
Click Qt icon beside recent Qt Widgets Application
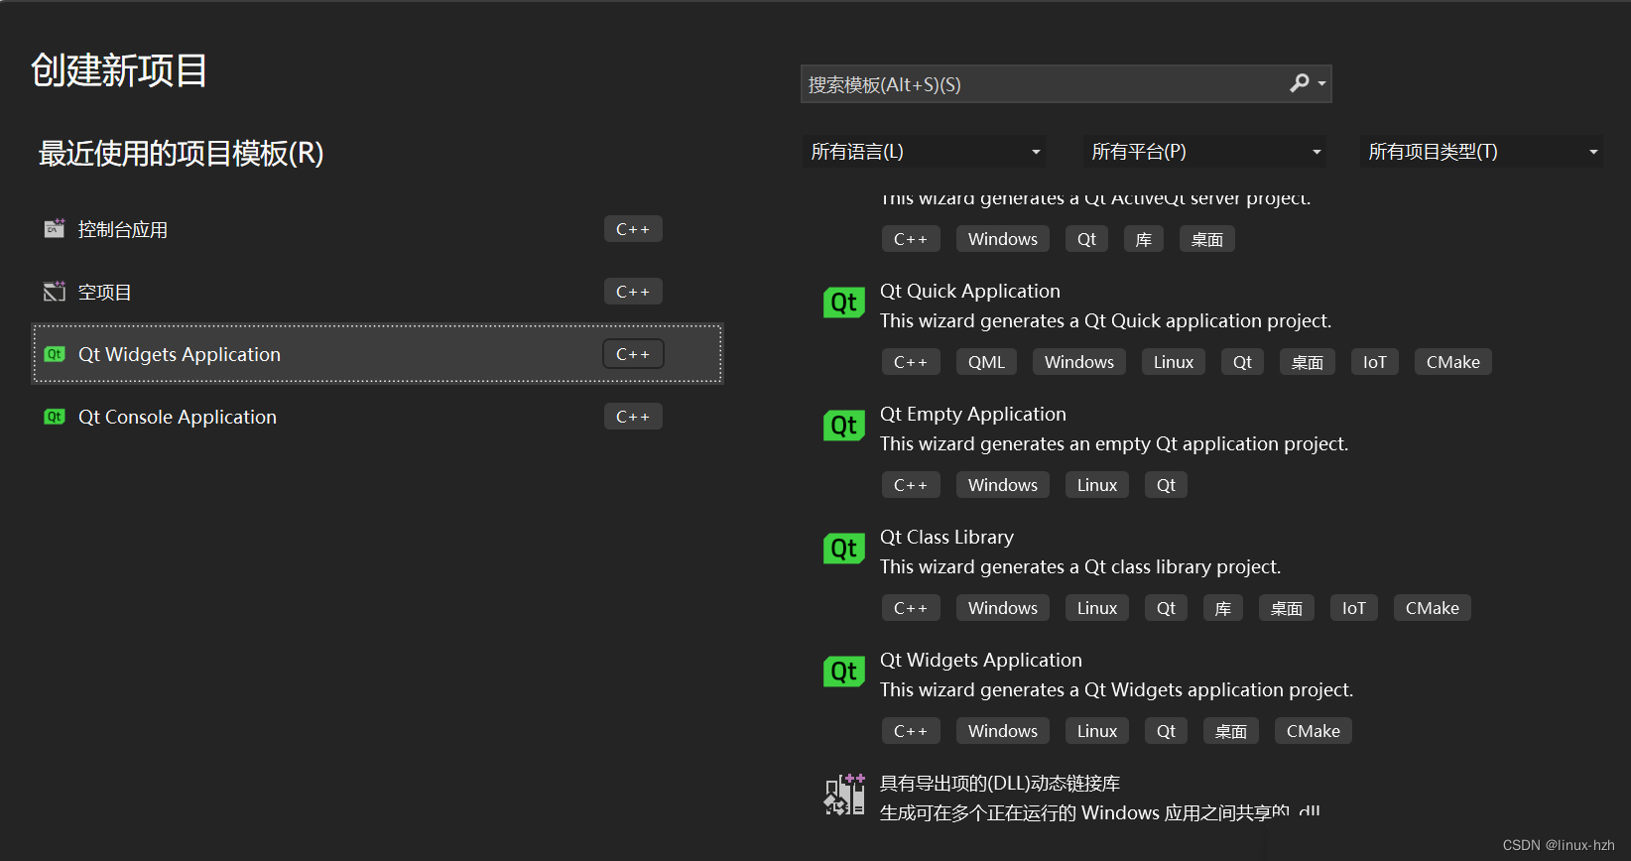click(x=55, y=354)
